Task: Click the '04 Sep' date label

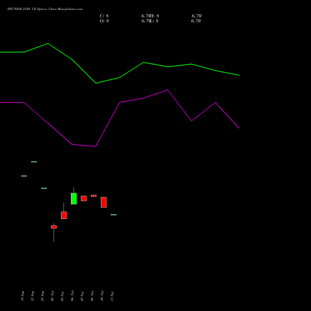Action: pos(72,296)
